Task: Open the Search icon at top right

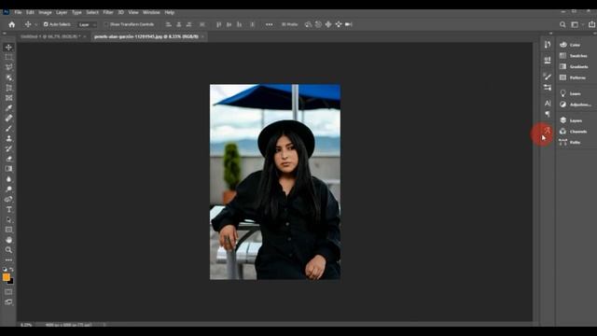Action: pos(562,24)
